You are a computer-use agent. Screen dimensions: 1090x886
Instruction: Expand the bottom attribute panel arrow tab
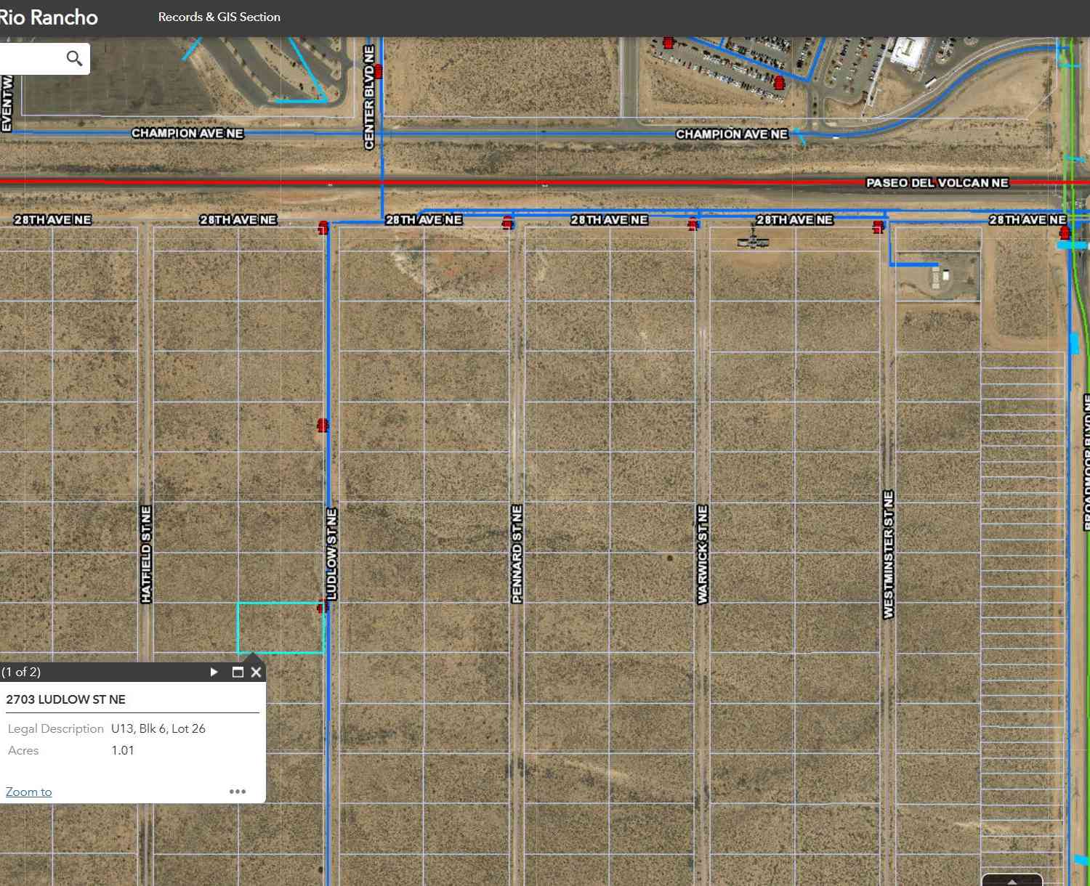(1012, 880)
